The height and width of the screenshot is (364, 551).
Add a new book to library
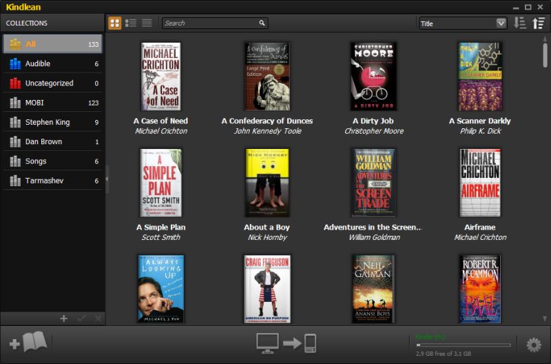28,342
